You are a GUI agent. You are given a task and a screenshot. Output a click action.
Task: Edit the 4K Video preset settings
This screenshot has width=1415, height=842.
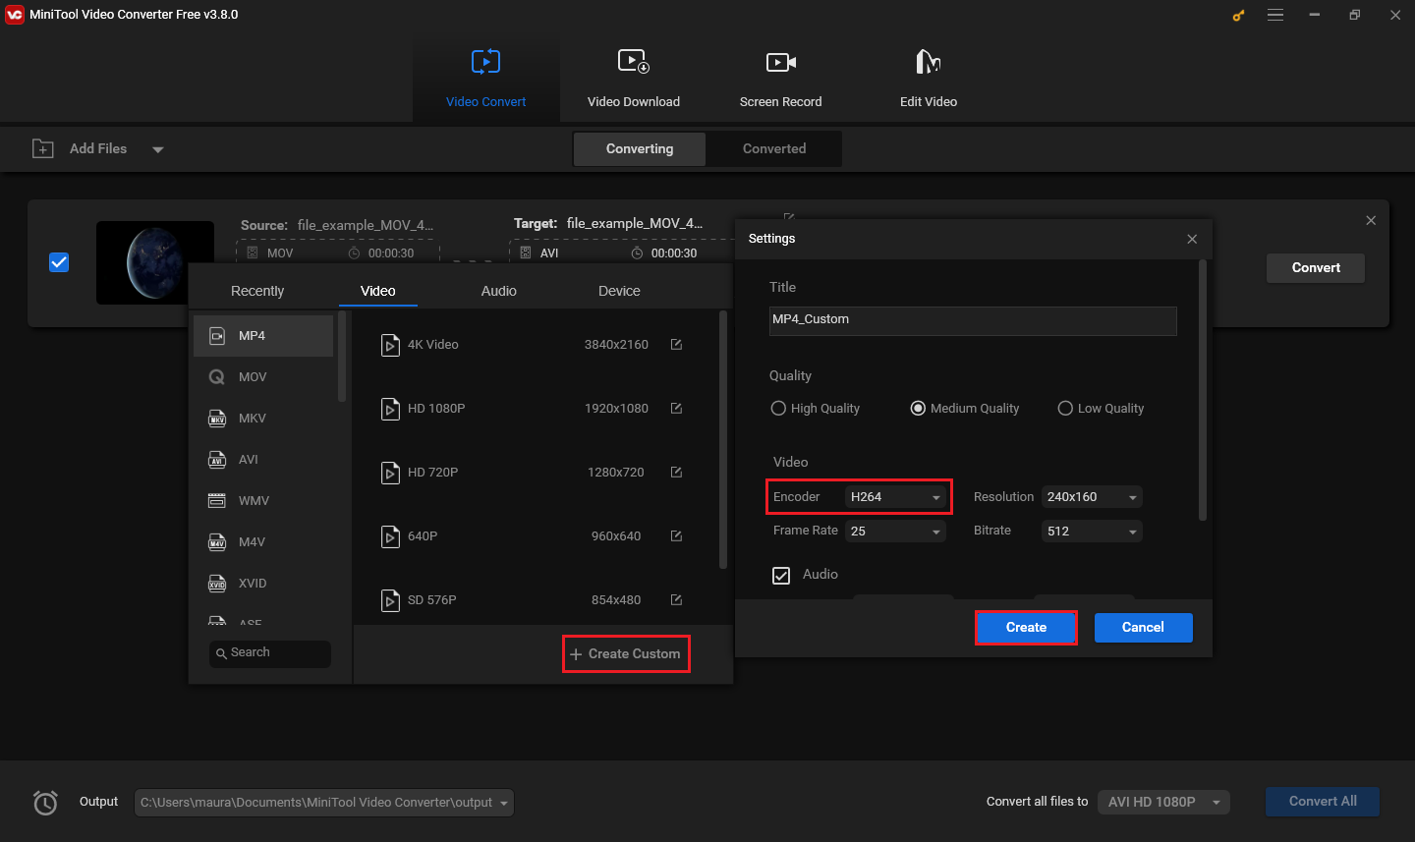pos(676,344)
